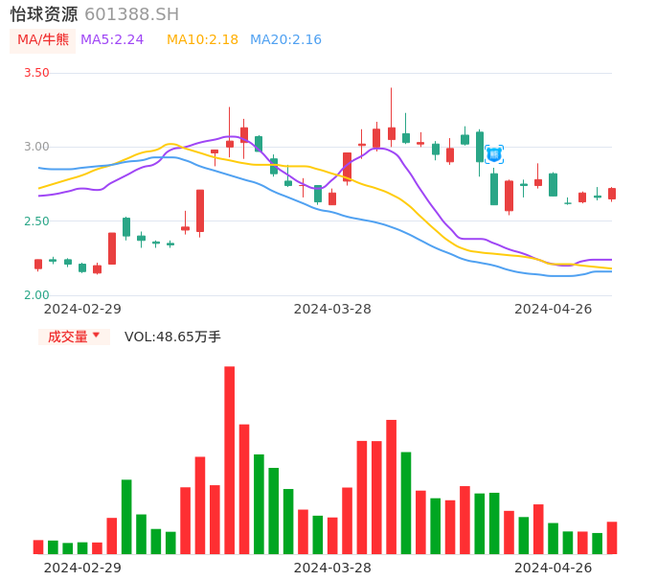The image size is (657, 581).
Task: Click the 2024-02-29 date under price chart
Action: [82, 309]
